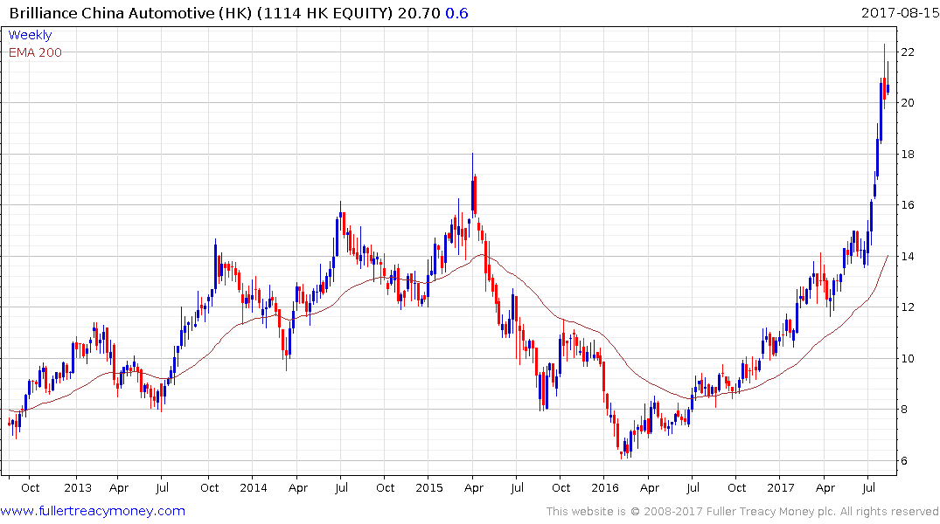Click the '18' price axis label
This screenshot has height=524, width=940.
(908, 155)
